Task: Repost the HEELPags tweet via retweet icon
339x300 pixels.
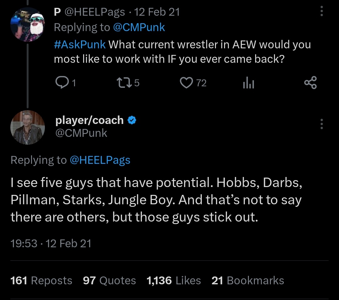Action: coord(122,83)
